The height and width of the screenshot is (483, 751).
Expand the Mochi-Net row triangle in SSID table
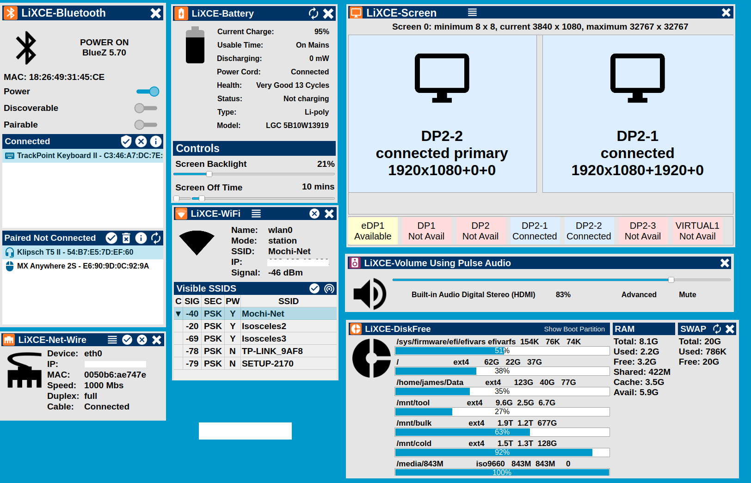[x=178, y=314]
